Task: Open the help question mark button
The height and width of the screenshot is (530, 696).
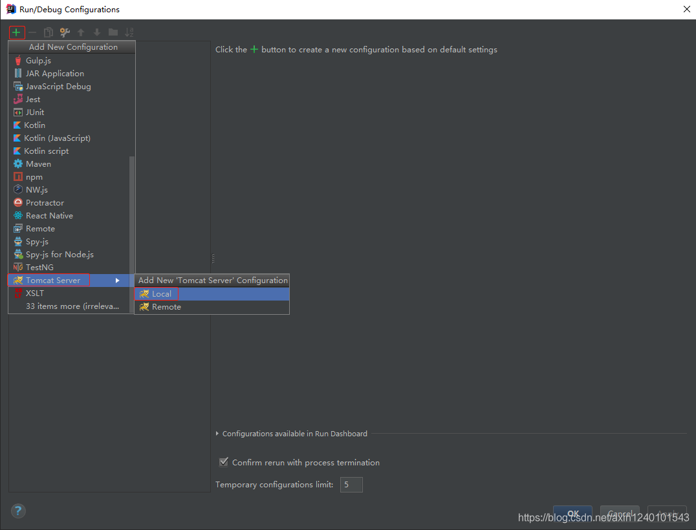Action: click(x=18, y=511)
